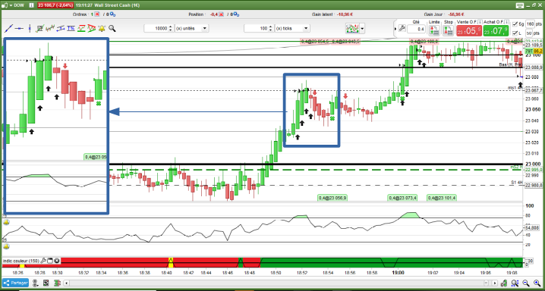Click the Limite order icon

434,30
